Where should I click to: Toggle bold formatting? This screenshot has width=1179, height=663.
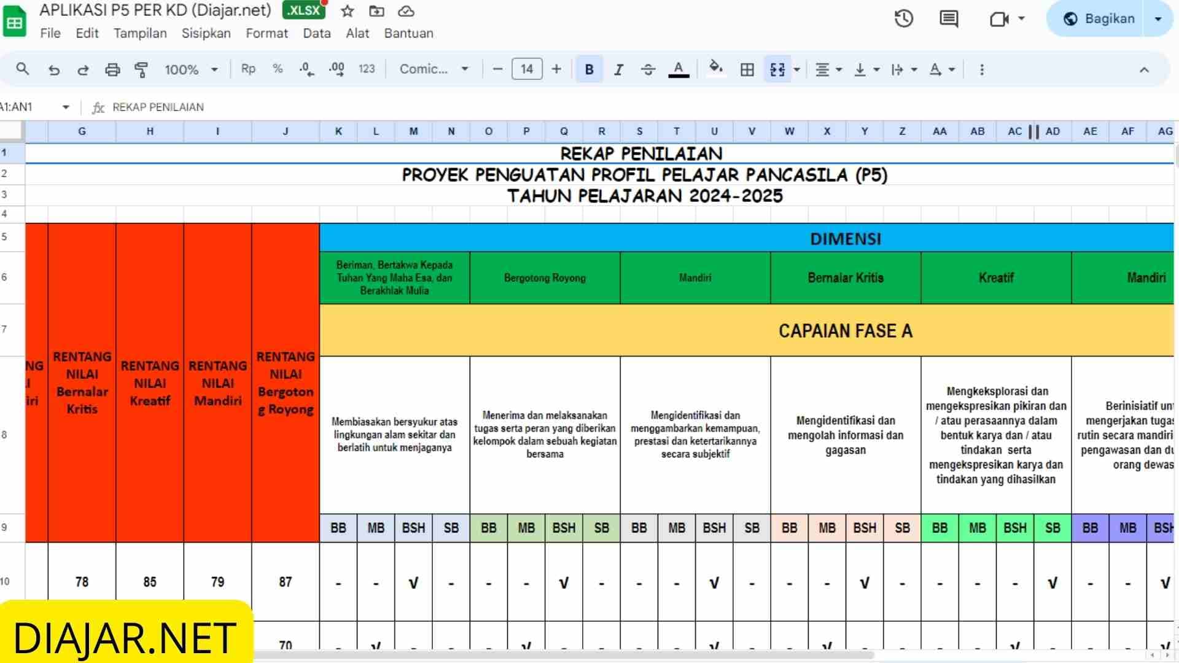(x=589, y=69)
